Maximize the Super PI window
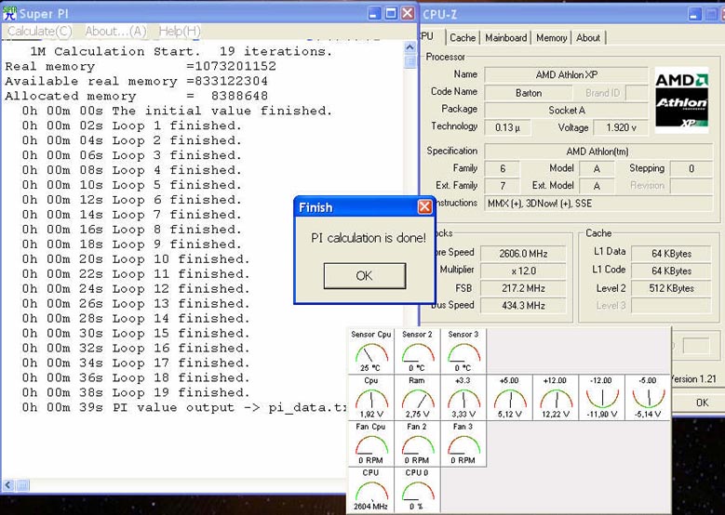725x515 pixels. [391, 13]
